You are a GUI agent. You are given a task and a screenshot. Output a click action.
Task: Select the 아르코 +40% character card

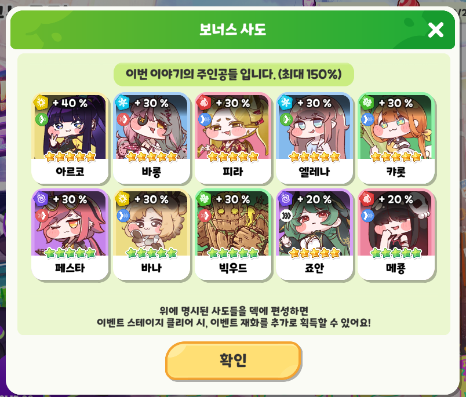pyautogui.click(x=70, y=138)
